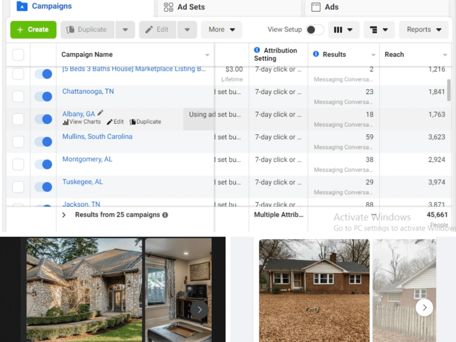Open the fenced house side photo

(404, 290)
